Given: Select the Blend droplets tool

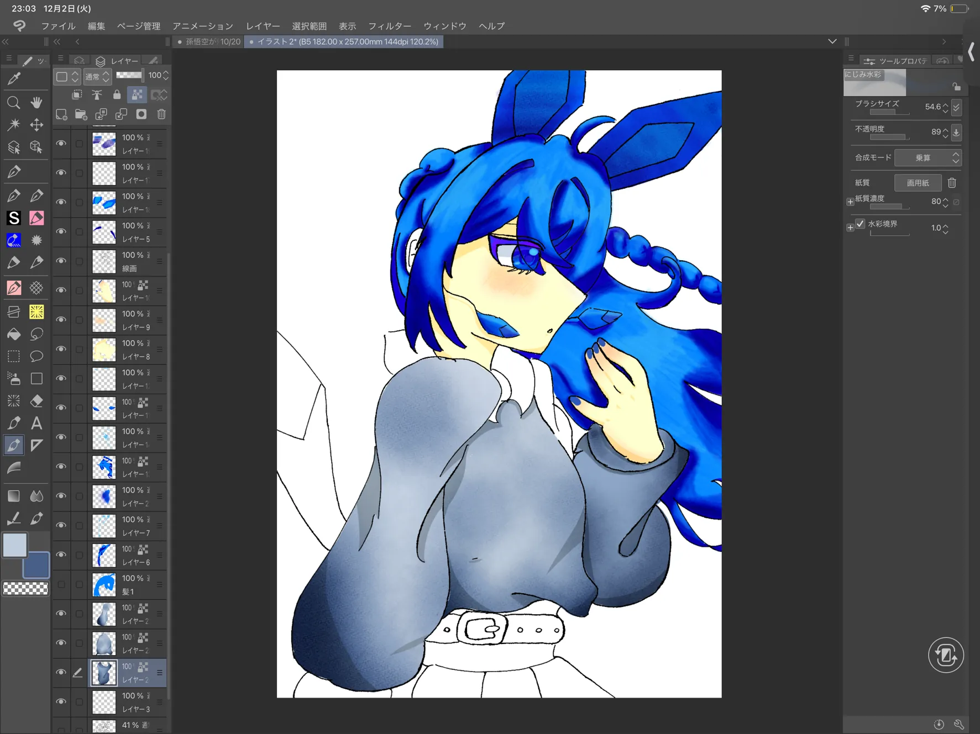Looking at the screenshot, I should (x=36, y=496).
